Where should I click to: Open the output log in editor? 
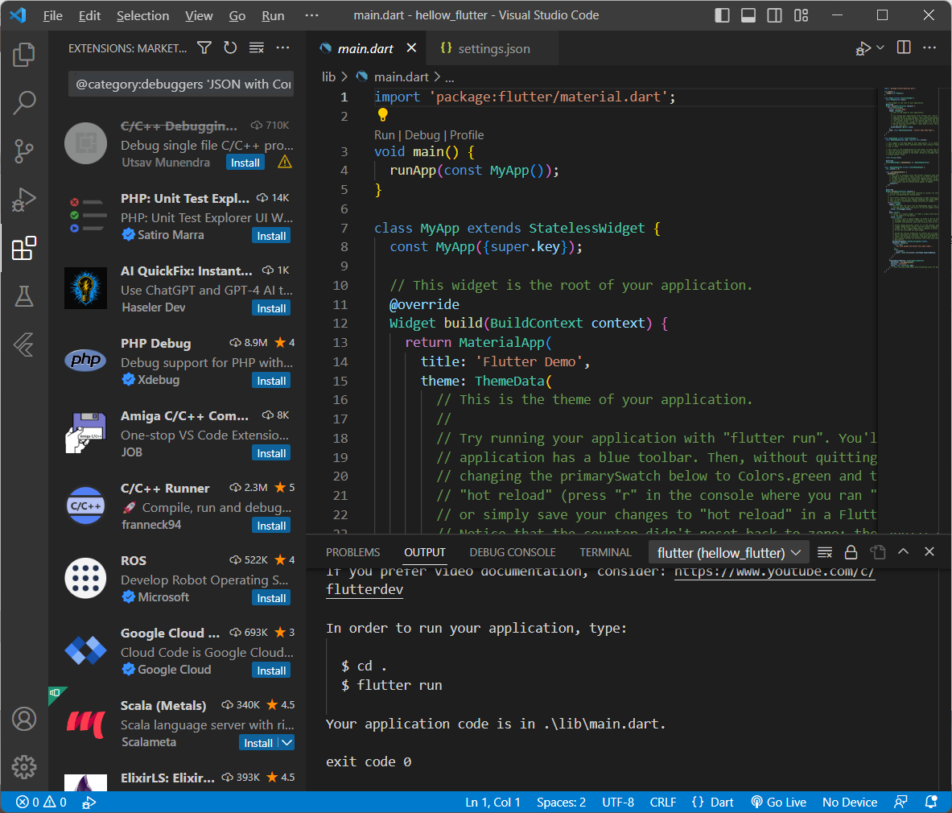point(877,552)
